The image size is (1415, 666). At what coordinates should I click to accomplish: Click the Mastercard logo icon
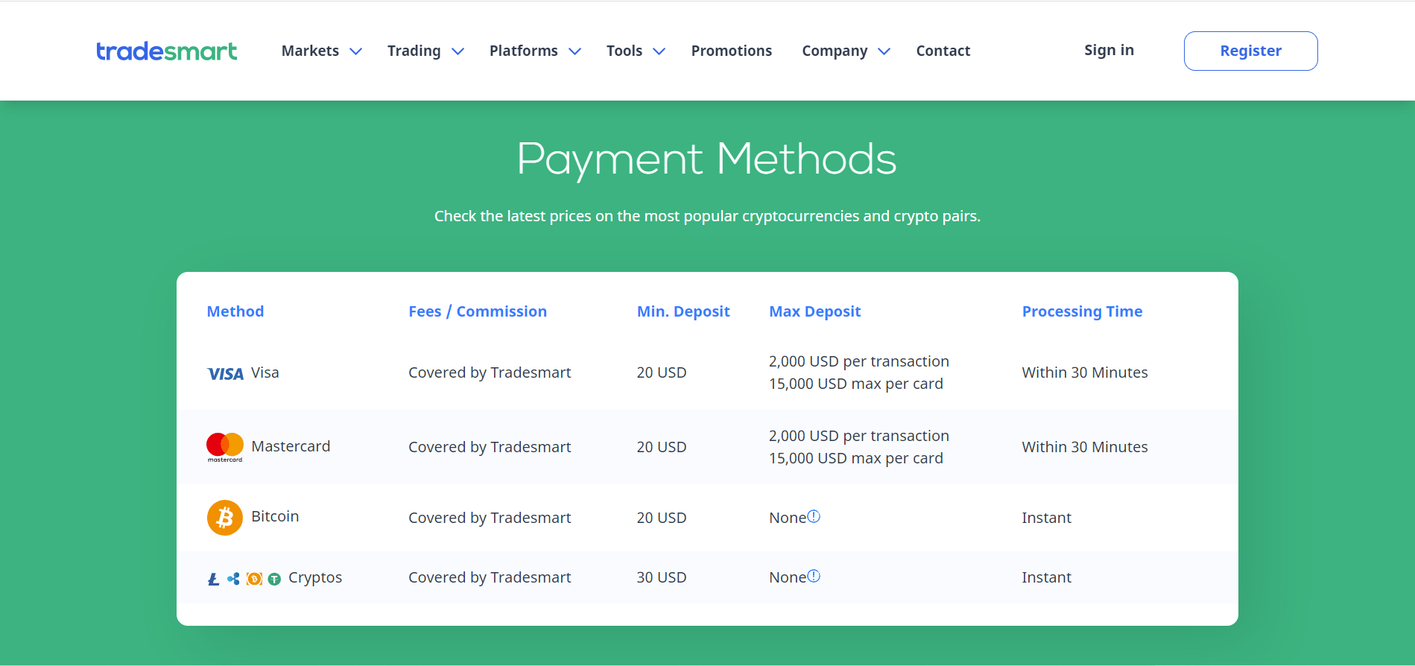pyautogui.click(x=225, y=447)
